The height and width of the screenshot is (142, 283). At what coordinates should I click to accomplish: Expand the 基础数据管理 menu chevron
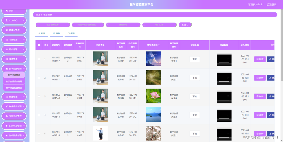24,135
